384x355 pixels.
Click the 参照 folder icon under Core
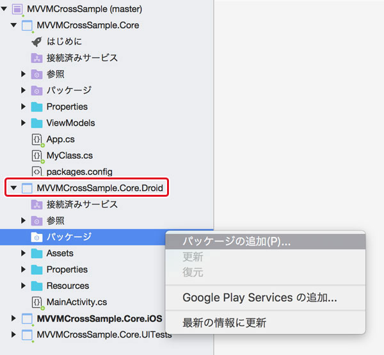[x=36, y=74]
